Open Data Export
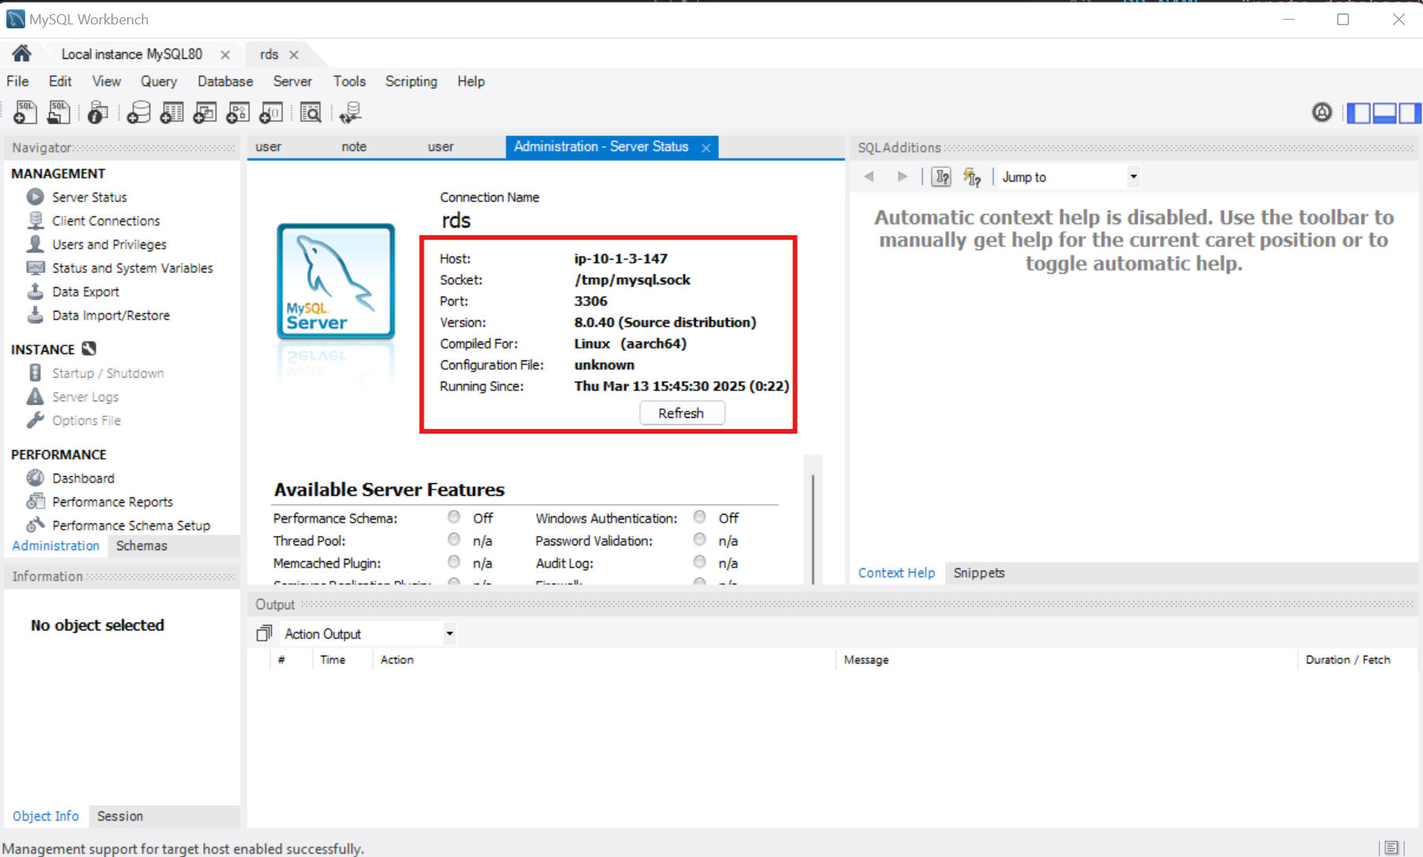The image size is (1423, 857). 85,291
